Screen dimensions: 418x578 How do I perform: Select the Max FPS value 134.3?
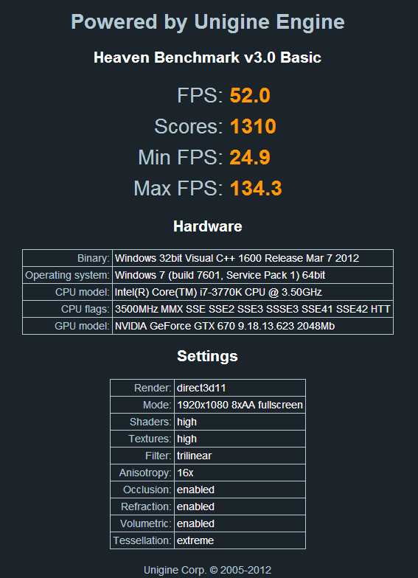256,189
